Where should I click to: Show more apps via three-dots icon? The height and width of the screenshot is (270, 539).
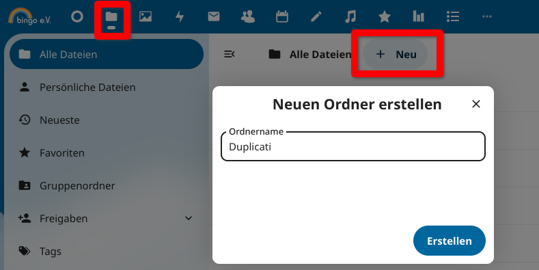point(487,16)
